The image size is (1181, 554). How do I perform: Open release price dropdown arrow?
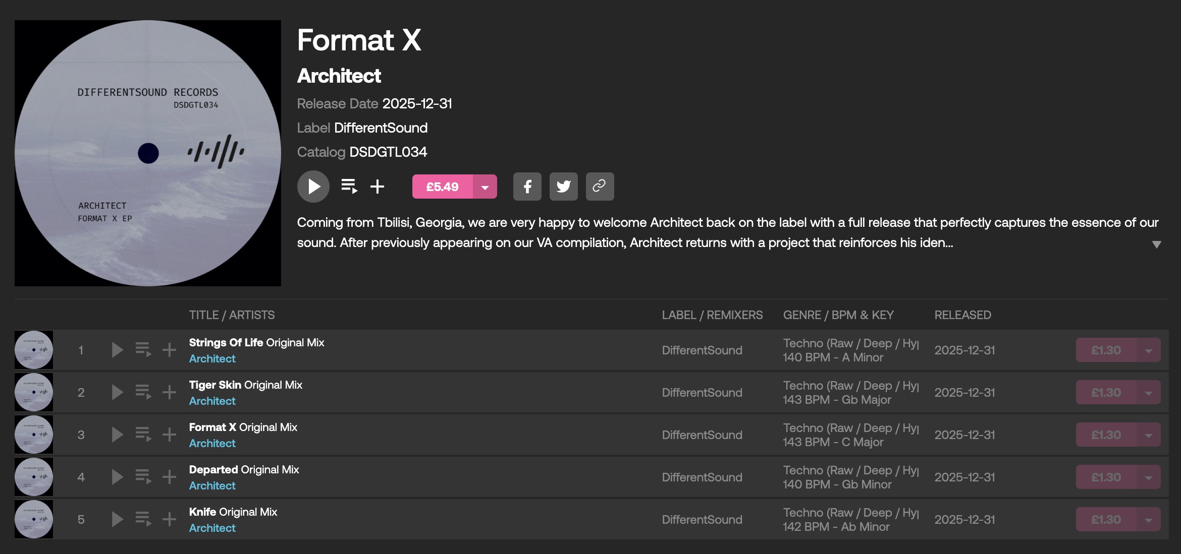pos(485,187)
